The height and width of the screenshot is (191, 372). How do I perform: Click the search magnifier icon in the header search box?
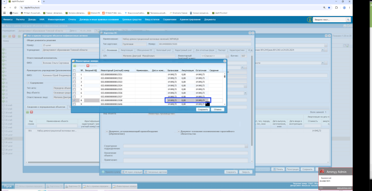348,20
